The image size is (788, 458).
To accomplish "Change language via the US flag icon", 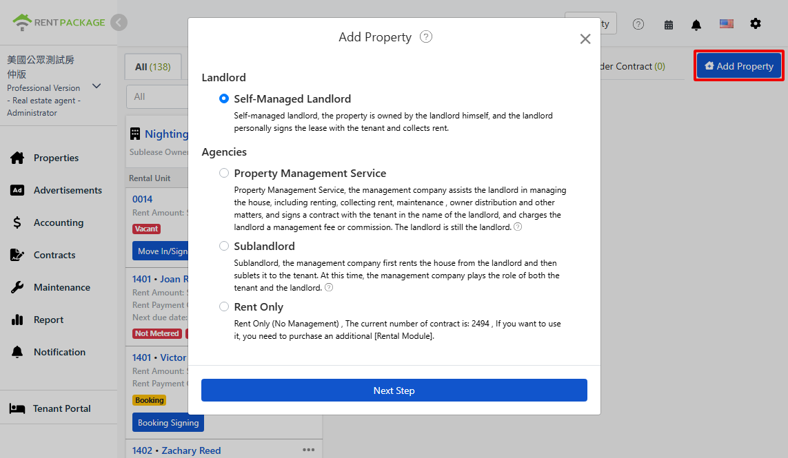I will (726, 23).
